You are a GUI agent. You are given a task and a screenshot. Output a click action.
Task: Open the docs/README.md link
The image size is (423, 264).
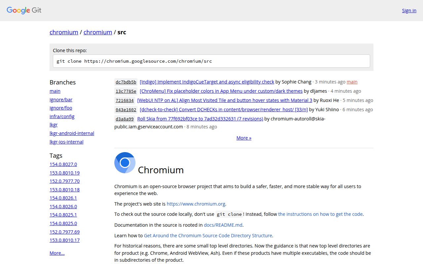coord(223,225)
